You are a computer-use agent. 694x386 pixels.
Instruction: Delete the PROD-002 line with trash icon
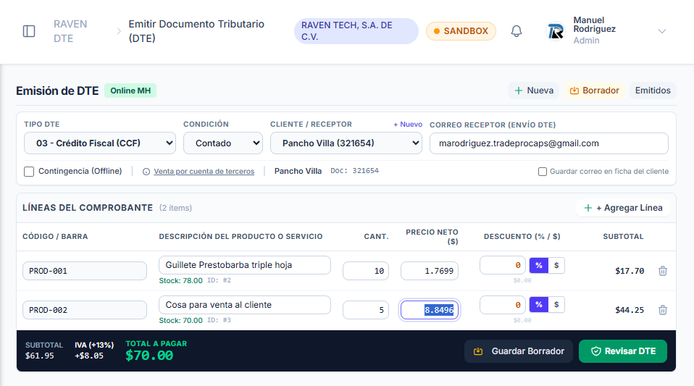[x=663, y=310]
